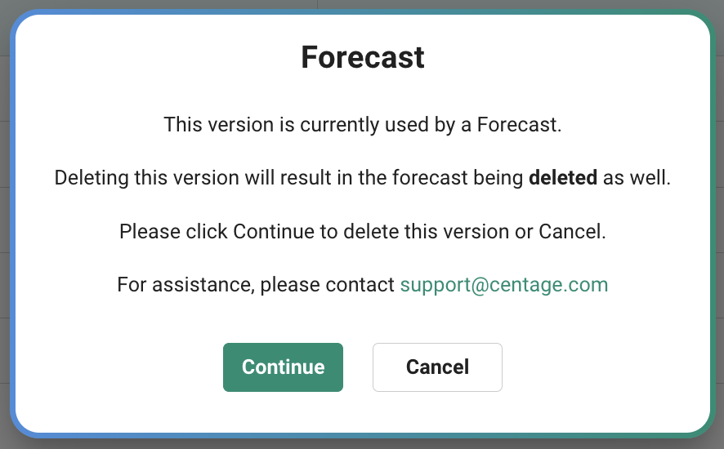Click the Cancel button
The height and width of the screenshot is (449, 724).
437,367
